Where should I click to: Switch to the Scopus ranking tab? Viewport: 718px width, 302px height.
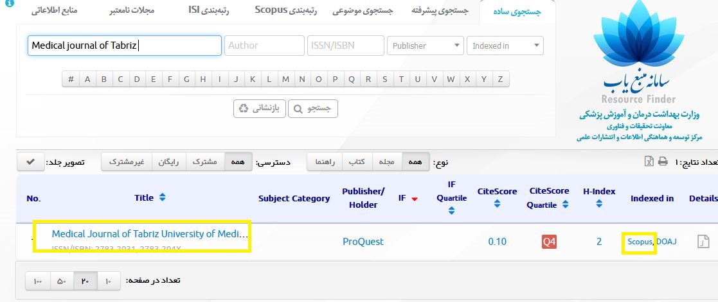280,11
